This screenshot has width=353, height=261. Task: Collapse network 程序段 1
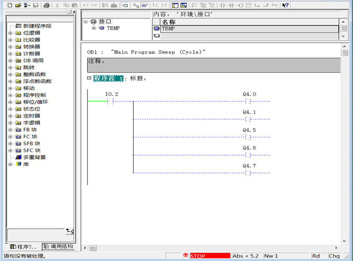89,78
